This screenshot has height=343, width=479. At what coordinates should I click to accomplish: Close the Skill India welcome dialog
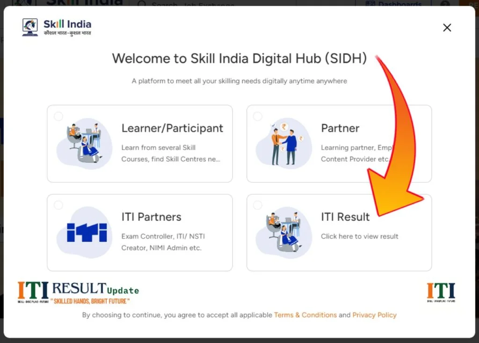[447, 28]
